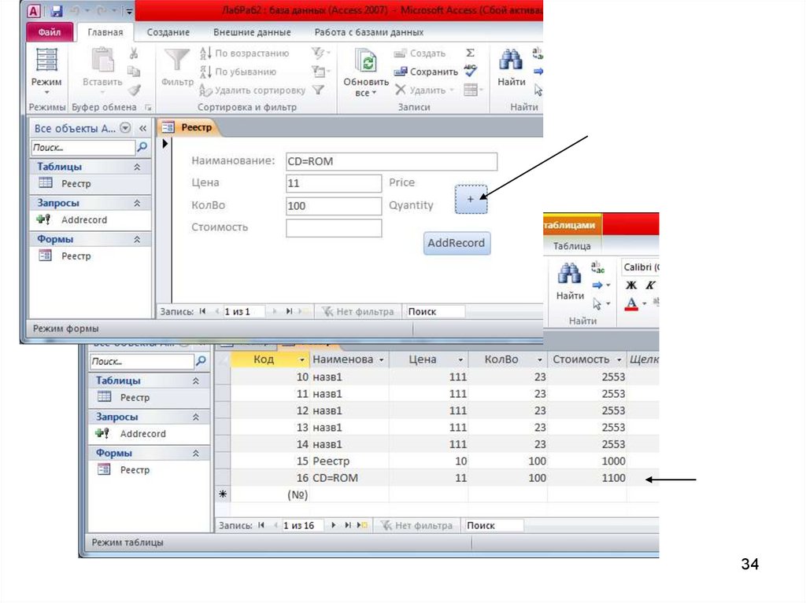Toggle bold Ж formatting in lower ribbon
The image size is (806, 603).
pos(630,285)
